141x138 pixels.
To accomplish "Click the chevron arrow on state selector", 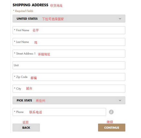I will tap(120, 100).
